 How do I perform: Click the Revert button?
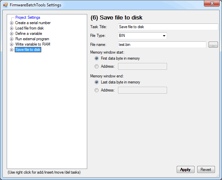click(206, 170)
